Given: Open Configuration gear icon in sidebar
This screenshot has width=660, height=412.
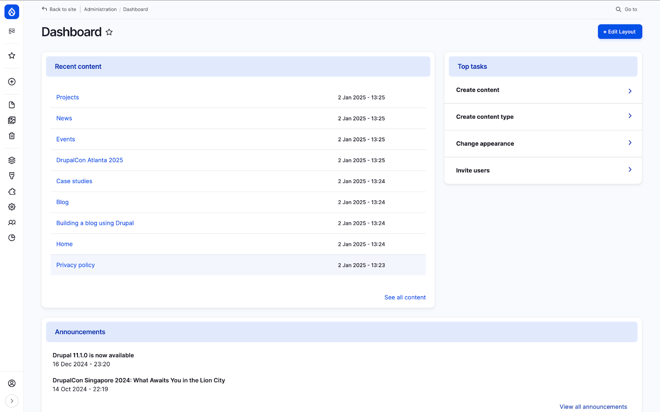Looking at the screenshot, I should pos(12,207).
